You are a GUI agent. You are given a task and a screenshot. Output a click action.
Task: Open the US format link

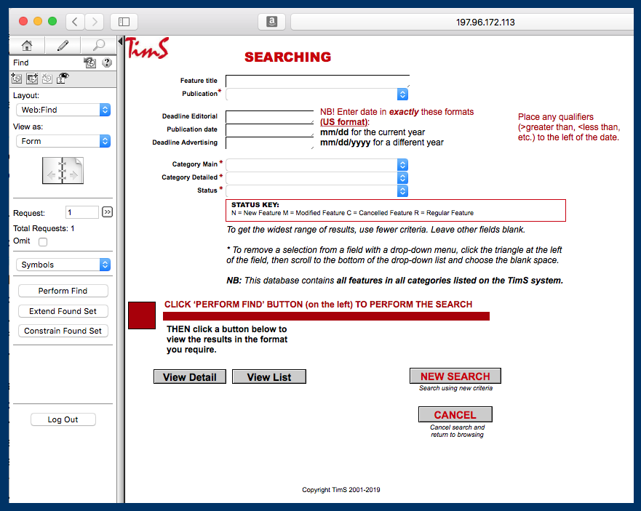pos(343,122)
